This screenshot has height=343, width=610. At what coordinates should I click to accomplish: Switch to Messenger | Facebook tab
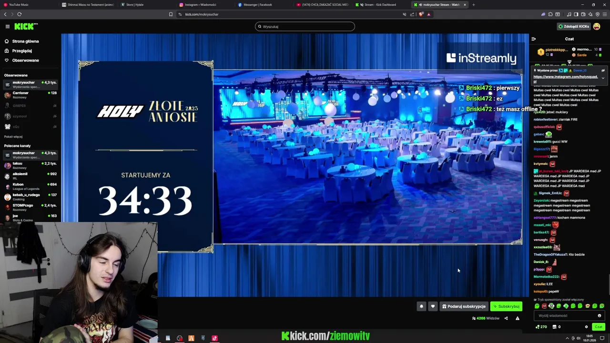coord(264,5)
